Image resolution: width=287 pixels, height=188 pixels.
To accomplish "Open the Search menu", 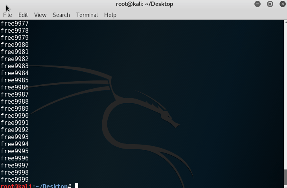I will [61, 15].
